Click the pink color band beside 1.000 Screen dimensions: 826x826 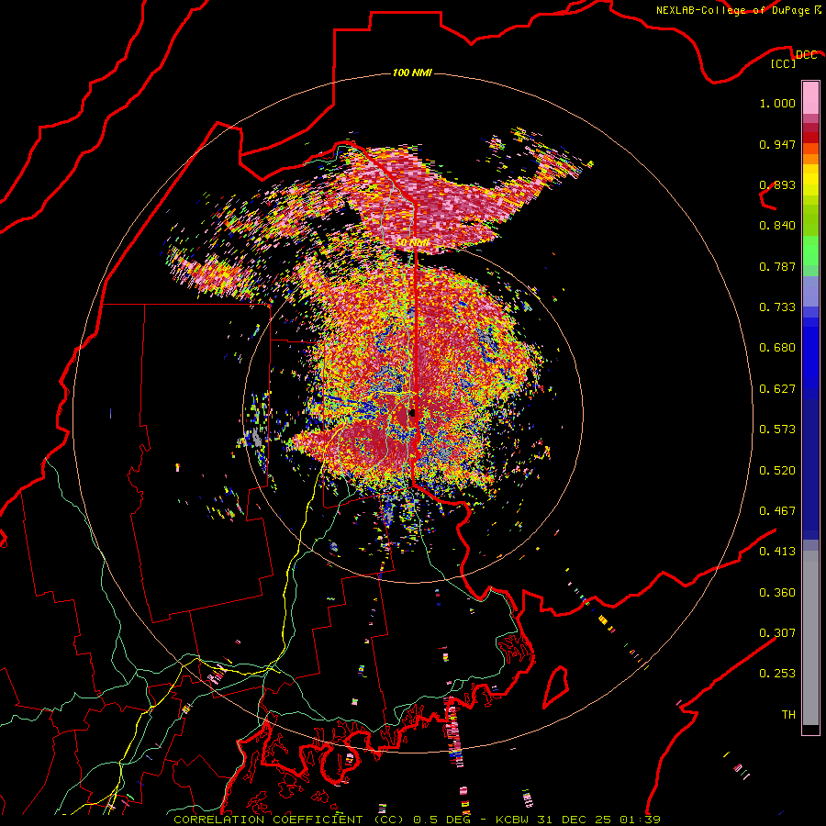(810, 98)
